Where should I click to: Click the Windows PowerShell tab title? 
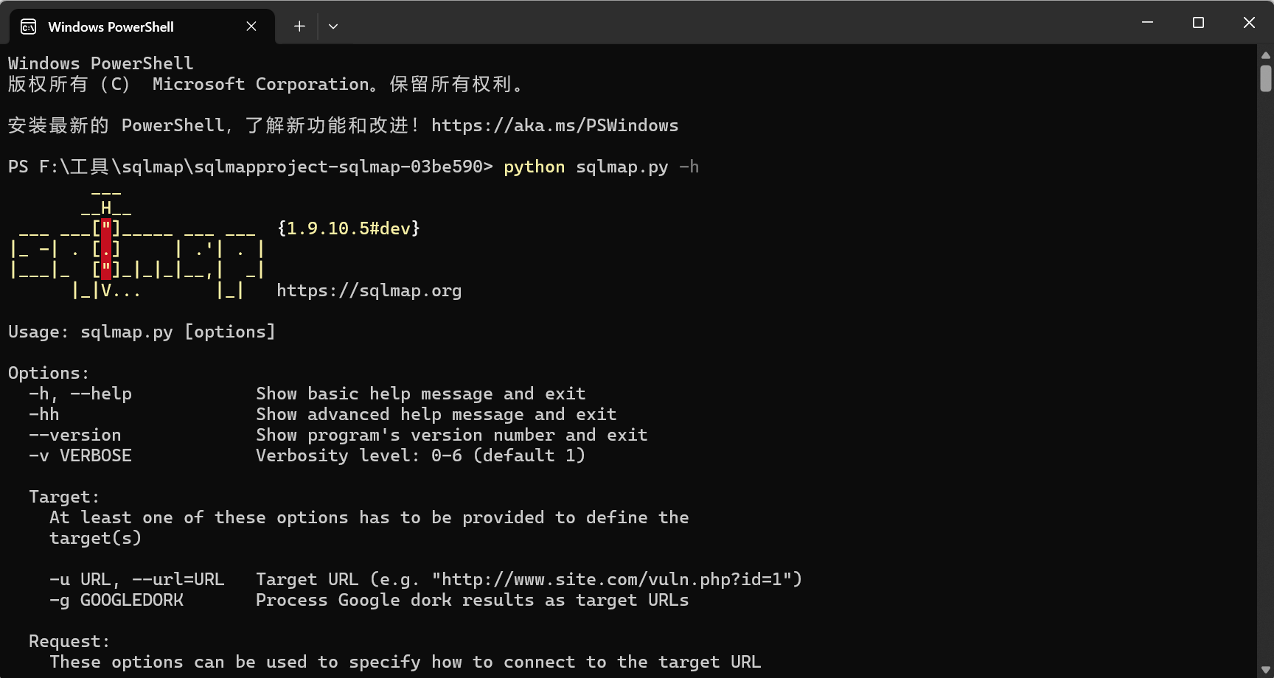(111, 26)
